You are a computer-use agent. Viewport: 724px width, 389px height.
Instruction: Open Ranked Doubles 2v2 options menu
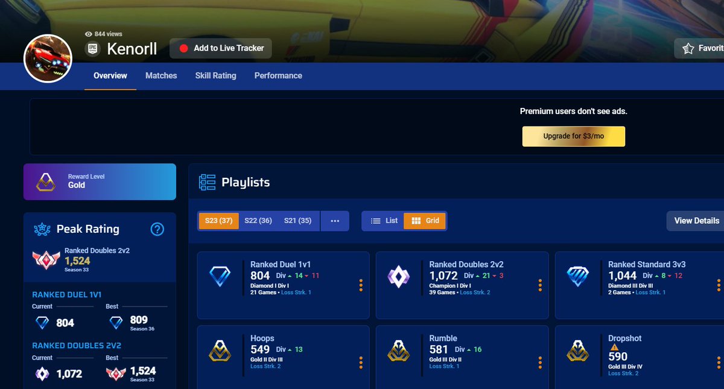click(x=539, y=285)
